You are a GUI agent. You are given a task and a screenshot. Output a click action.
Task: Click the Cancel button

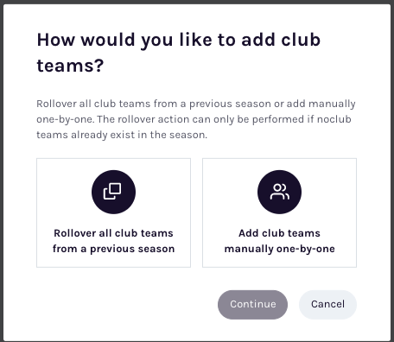[327, 305]
